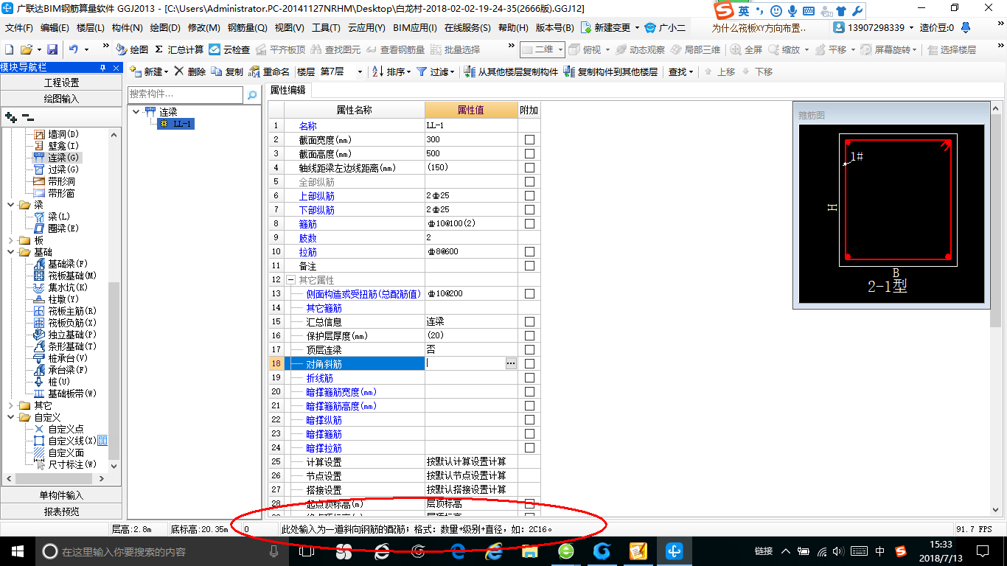This screenshot has width=1007, height=566.
Task: Open 单构件输入 navigation section
Action: tap(61, 495)
